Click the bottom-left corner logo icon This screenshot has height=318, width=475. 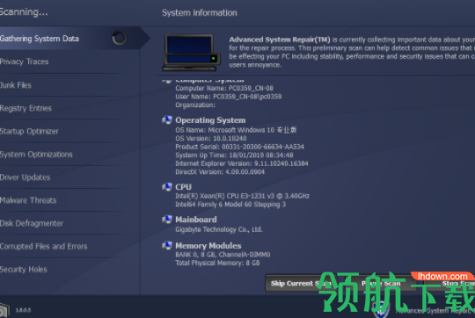4,311
